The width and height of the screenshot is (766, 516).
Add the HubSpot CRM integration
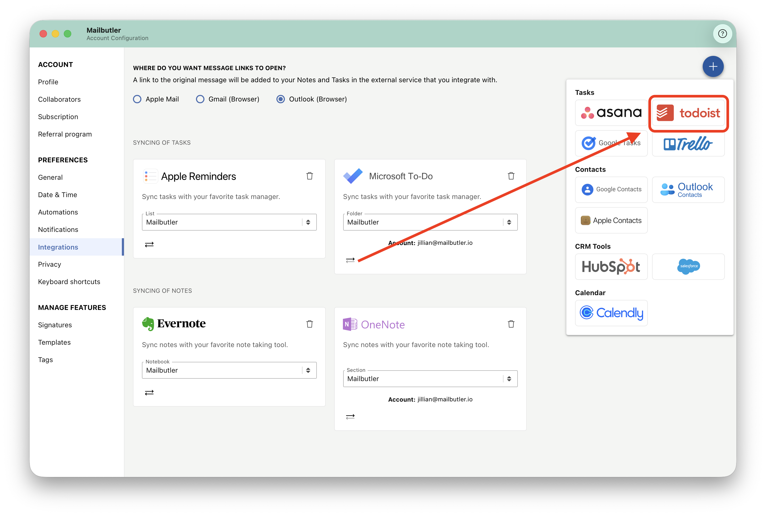611,266
